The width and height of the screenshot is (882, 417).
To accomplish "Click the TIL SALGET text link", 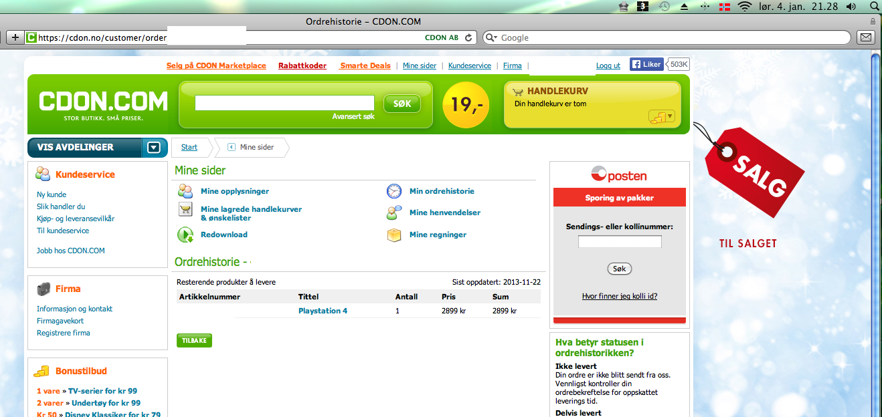I will point(748,244).
